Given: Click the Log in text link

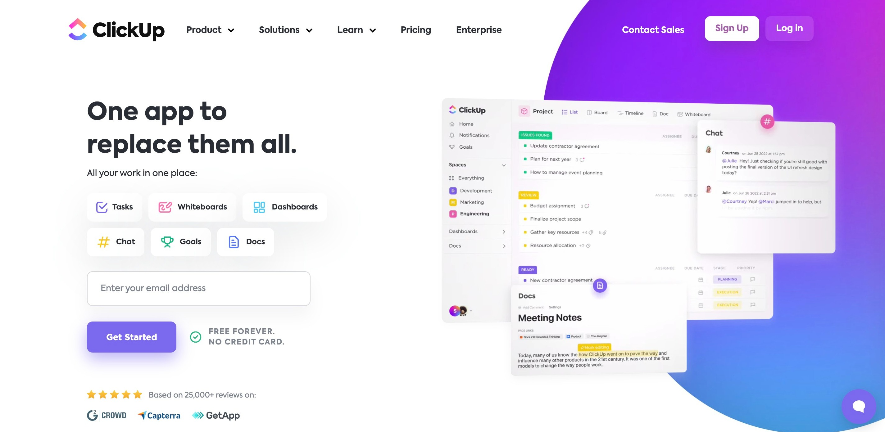Looking at the screenshot, I should tap(789, 28).
